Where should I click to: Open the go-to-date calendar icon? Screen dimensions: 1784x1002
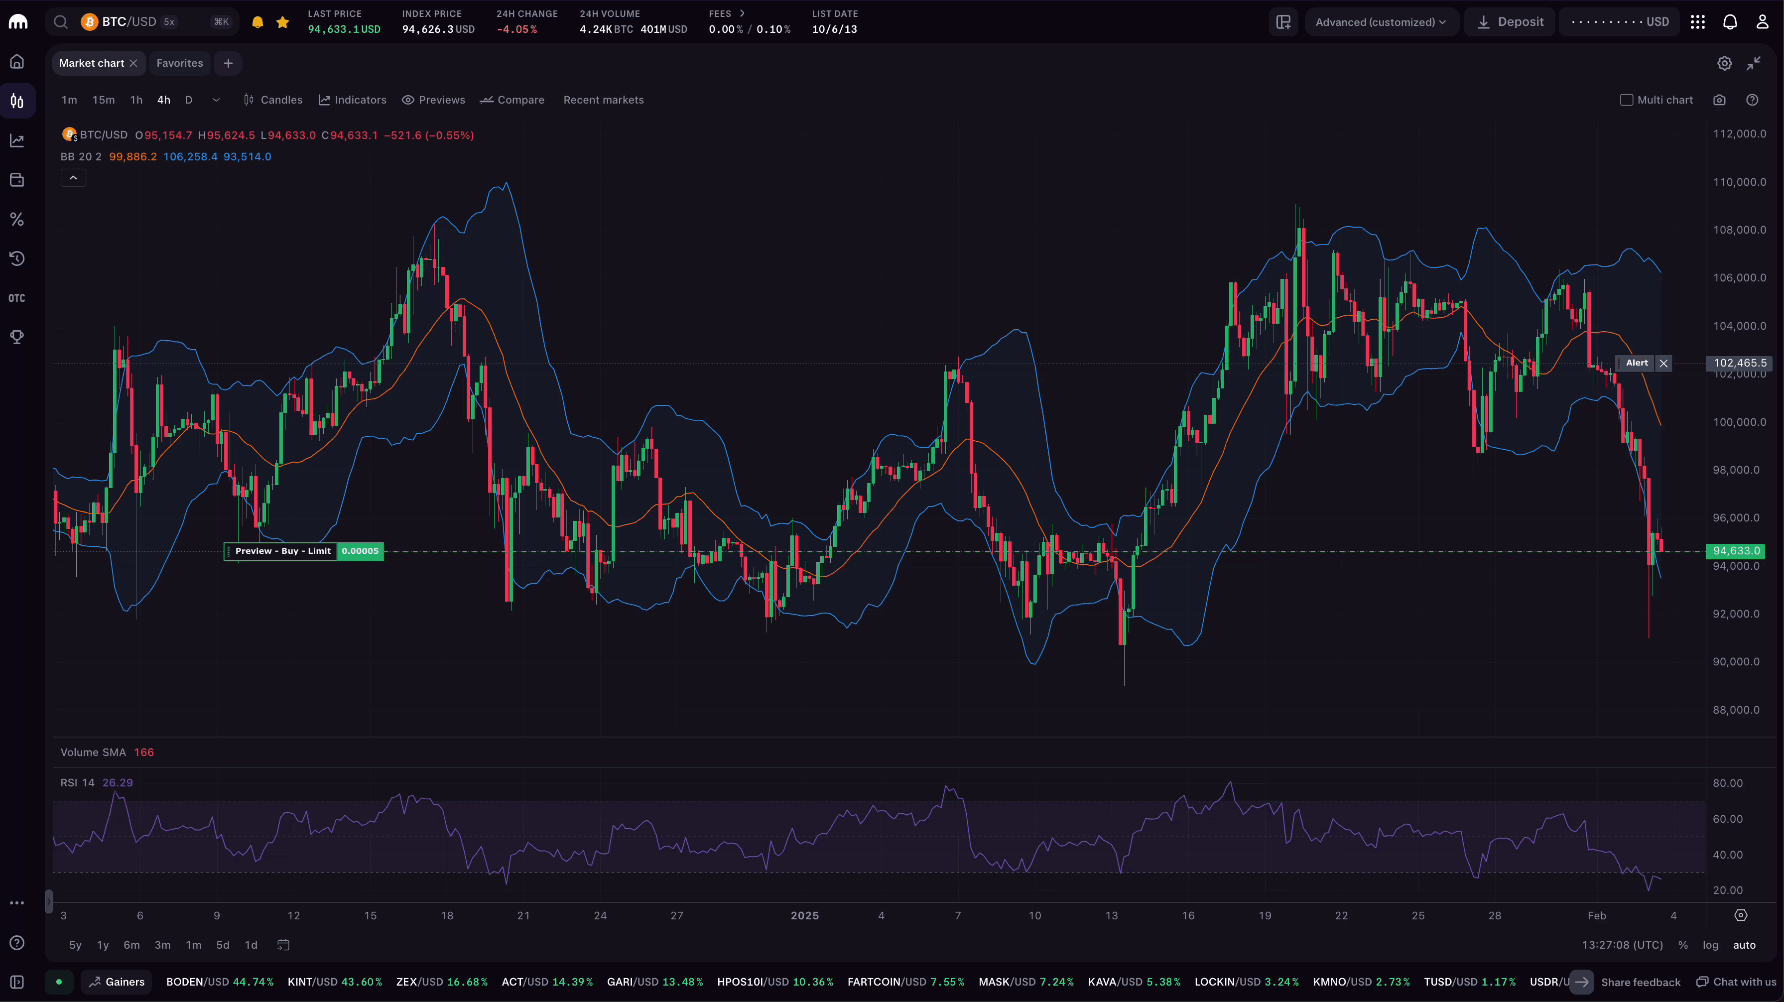pos(283,945)
